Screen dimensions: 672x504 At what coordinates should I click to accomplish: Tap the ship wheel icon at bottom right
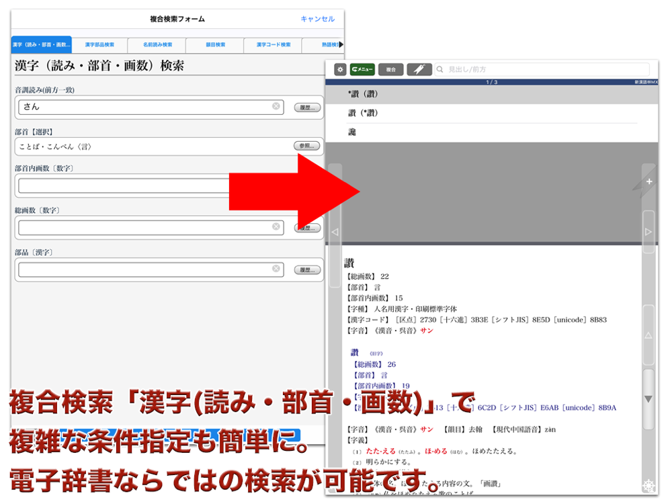649,486
